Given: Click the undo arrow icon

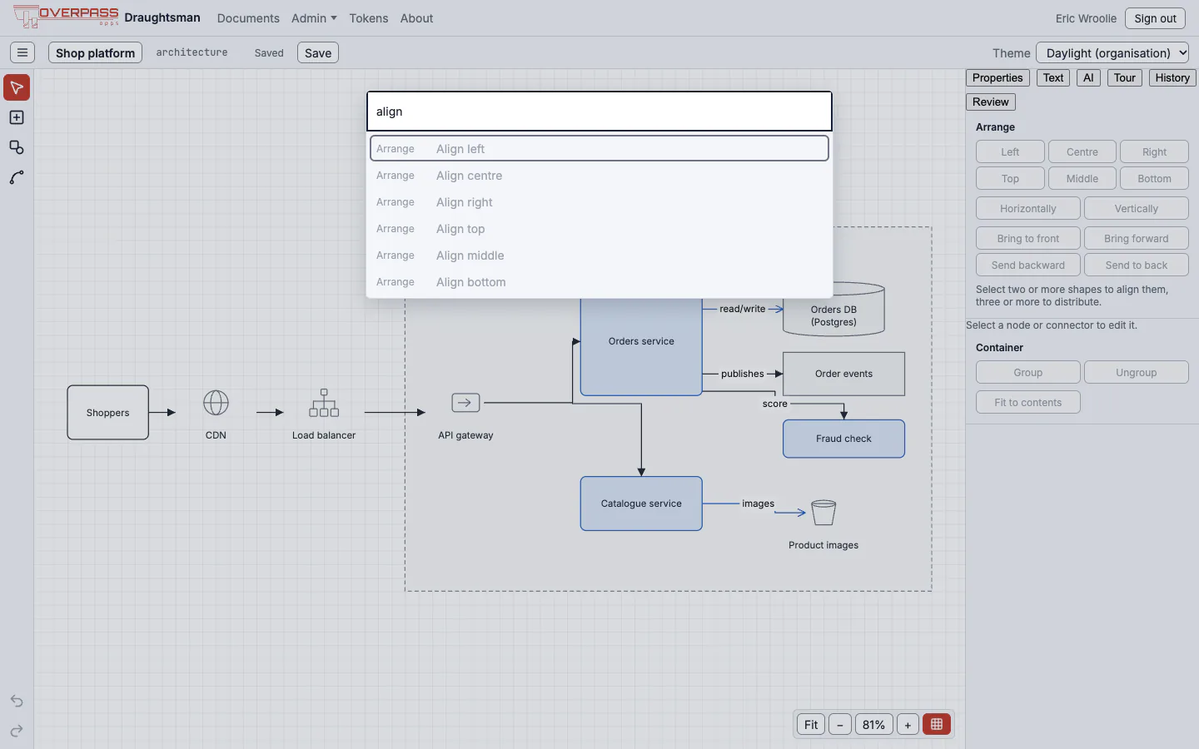Looking at the screenshot, I should 17,701.
